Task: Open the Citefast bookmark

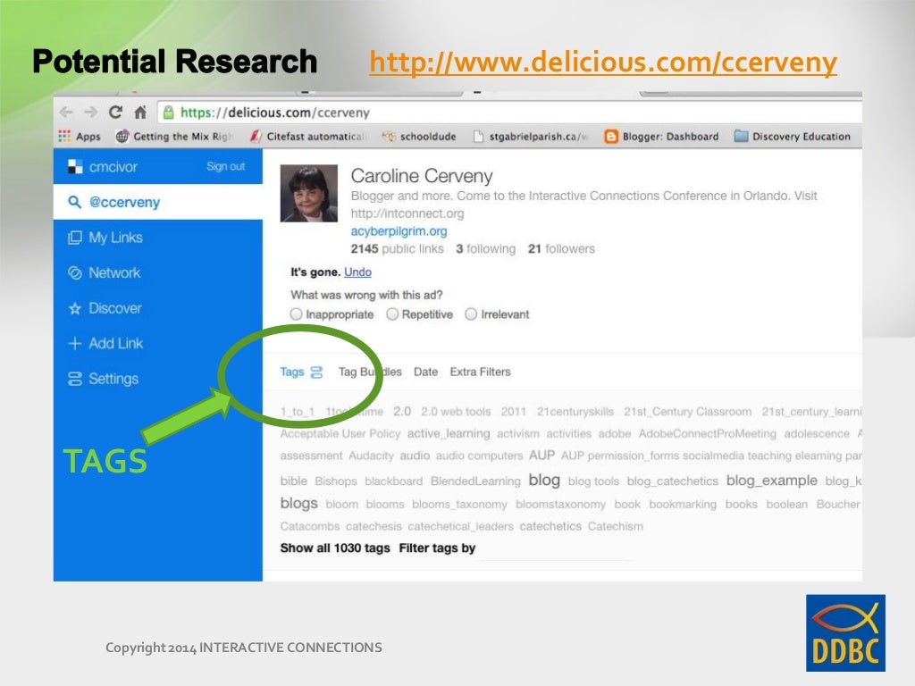Action: pos(307,137)
